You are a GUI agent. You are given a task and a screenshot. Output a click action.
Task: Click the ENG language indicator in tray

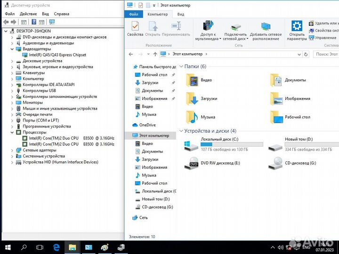click(307, 247)
